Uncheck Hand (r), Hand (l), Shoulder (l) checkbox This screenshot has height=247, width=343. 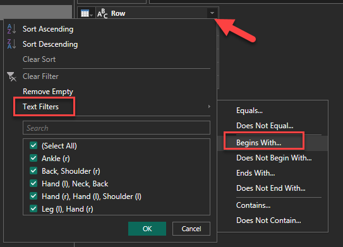[33, 196]
